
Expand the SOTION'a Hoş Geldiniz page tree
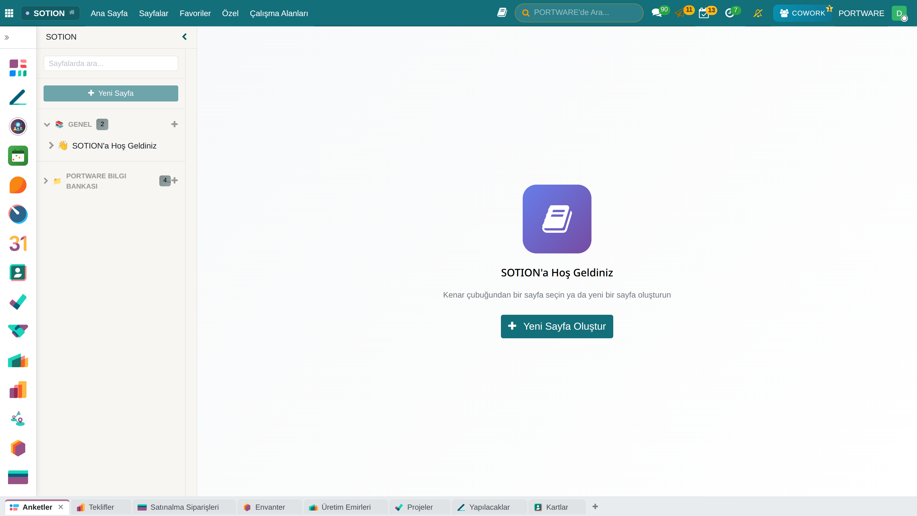51,145
